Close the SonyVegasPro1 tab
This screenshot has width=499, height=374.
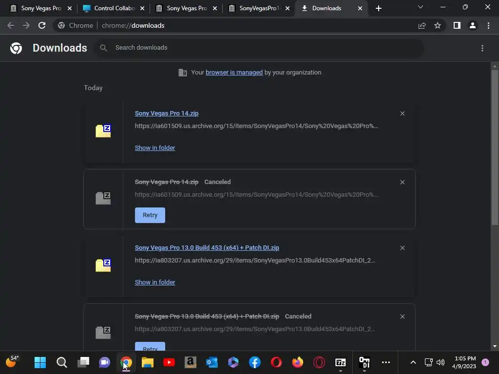(288, 9)
